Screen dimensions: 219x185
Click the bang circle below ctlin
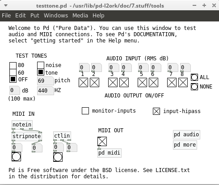(58, 157)
